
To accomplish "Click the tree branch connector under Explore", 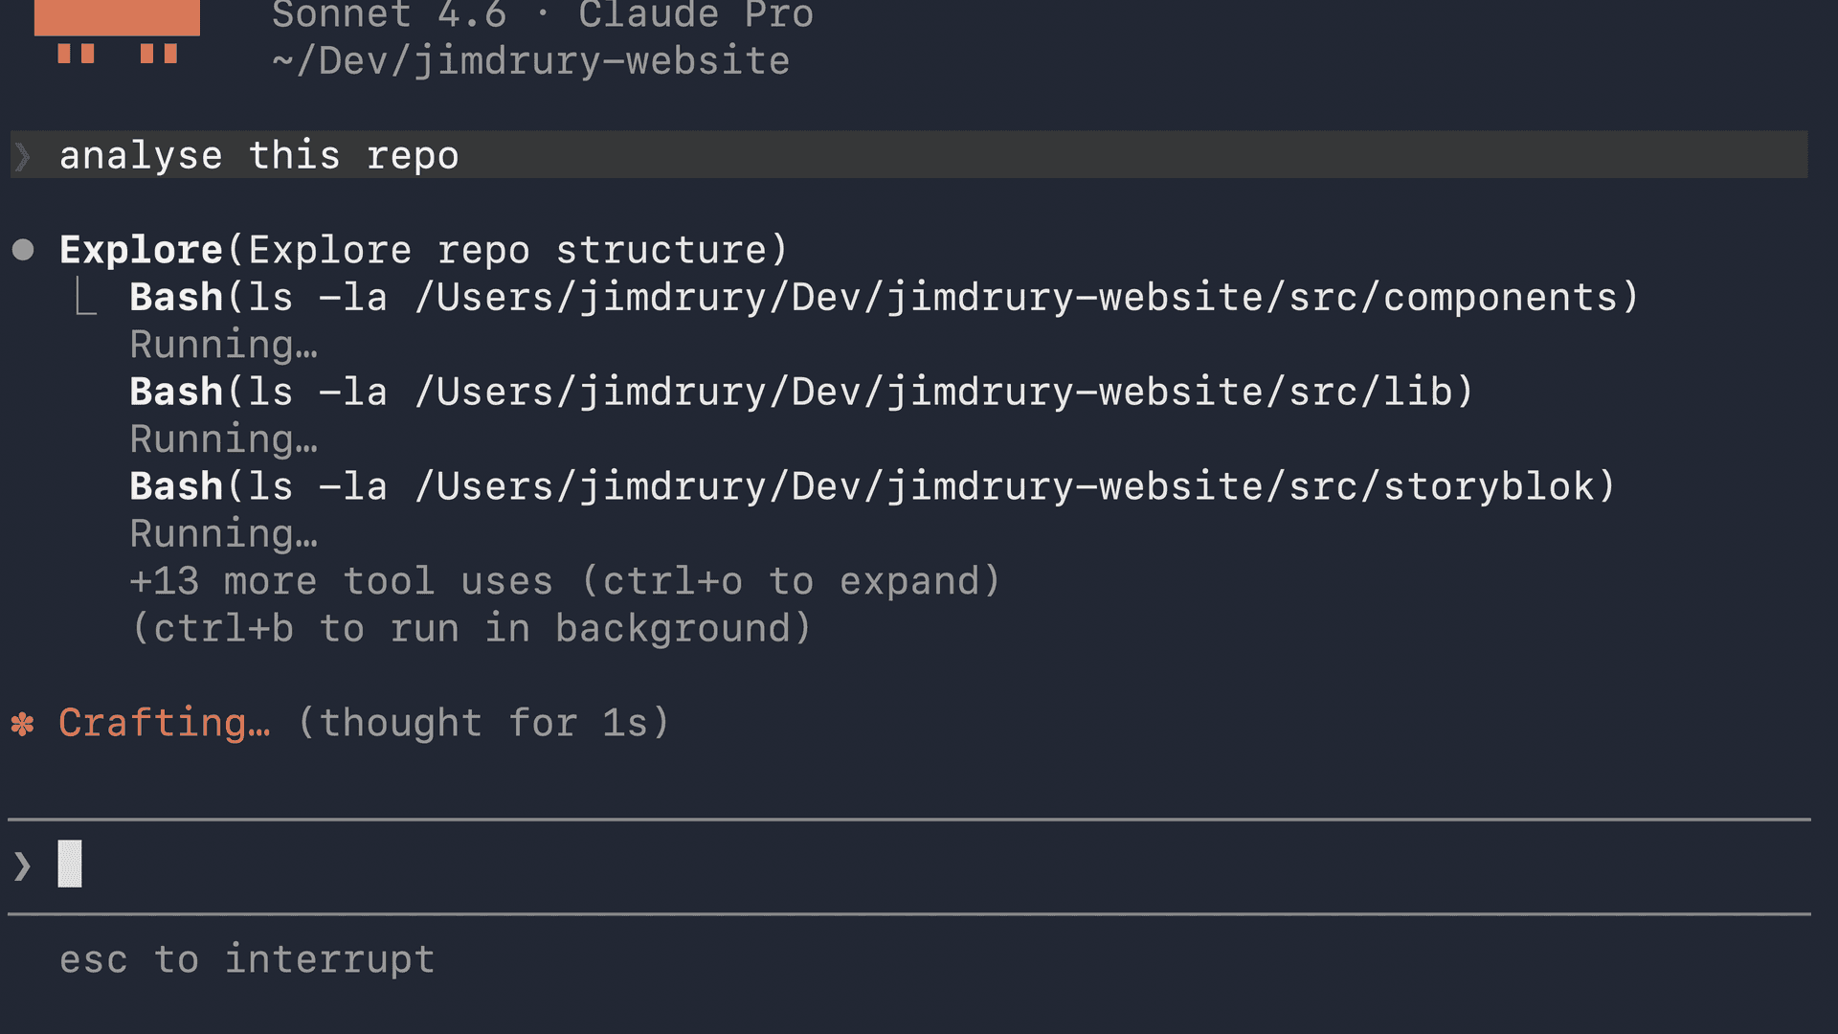I will pos(84,297).
